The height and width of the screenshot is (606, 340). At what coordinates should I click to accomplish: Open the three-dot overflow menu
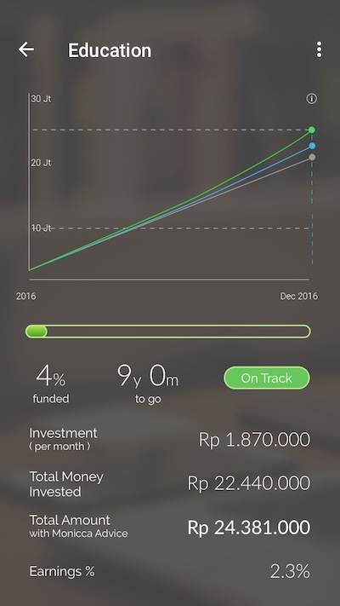(x=319, y=49)
